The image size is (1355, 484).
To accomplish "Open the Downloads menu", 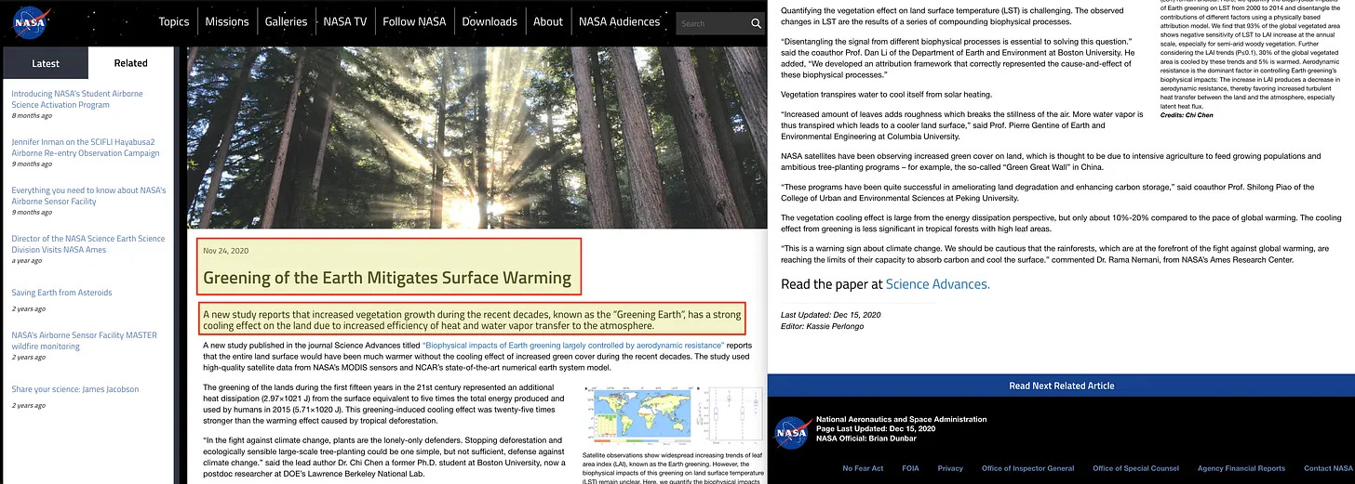I will [490, 21].
